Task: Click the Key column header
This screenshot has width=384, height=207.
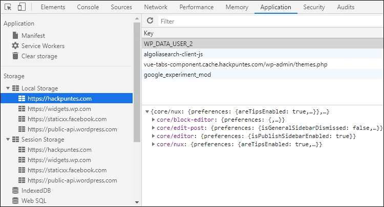Action: coord(263,33)
